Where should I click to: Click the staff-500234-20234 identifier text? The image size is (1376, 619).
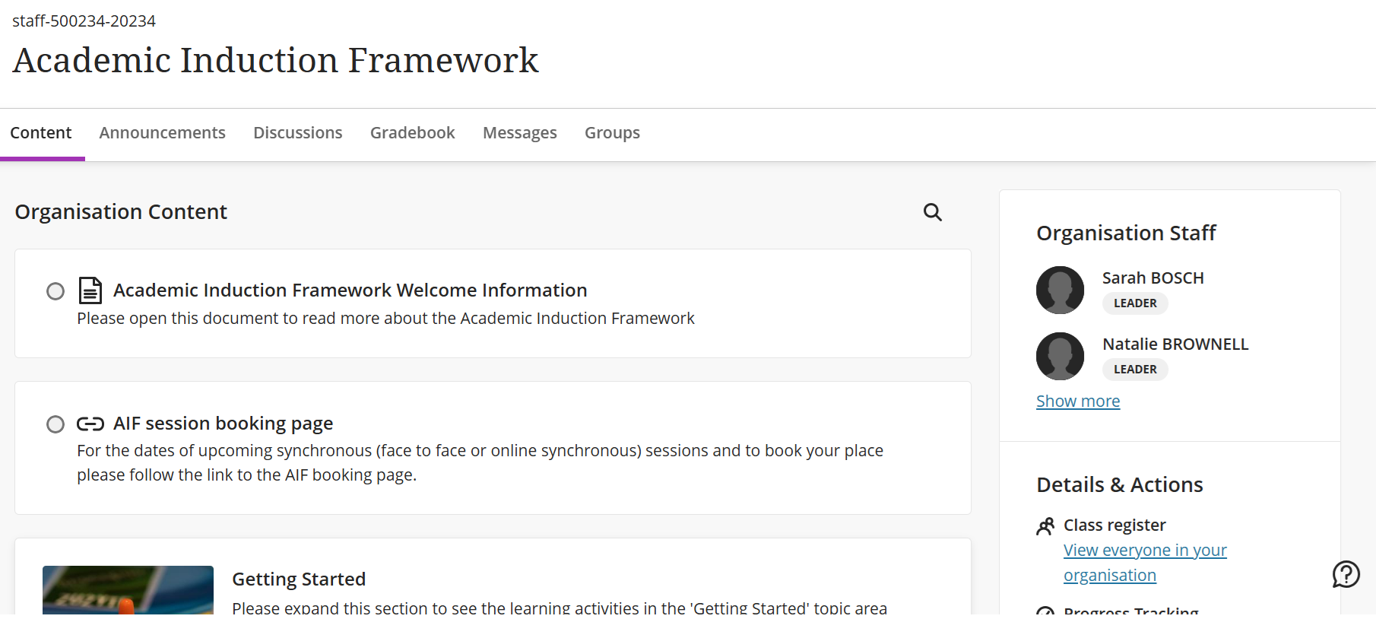84,21
